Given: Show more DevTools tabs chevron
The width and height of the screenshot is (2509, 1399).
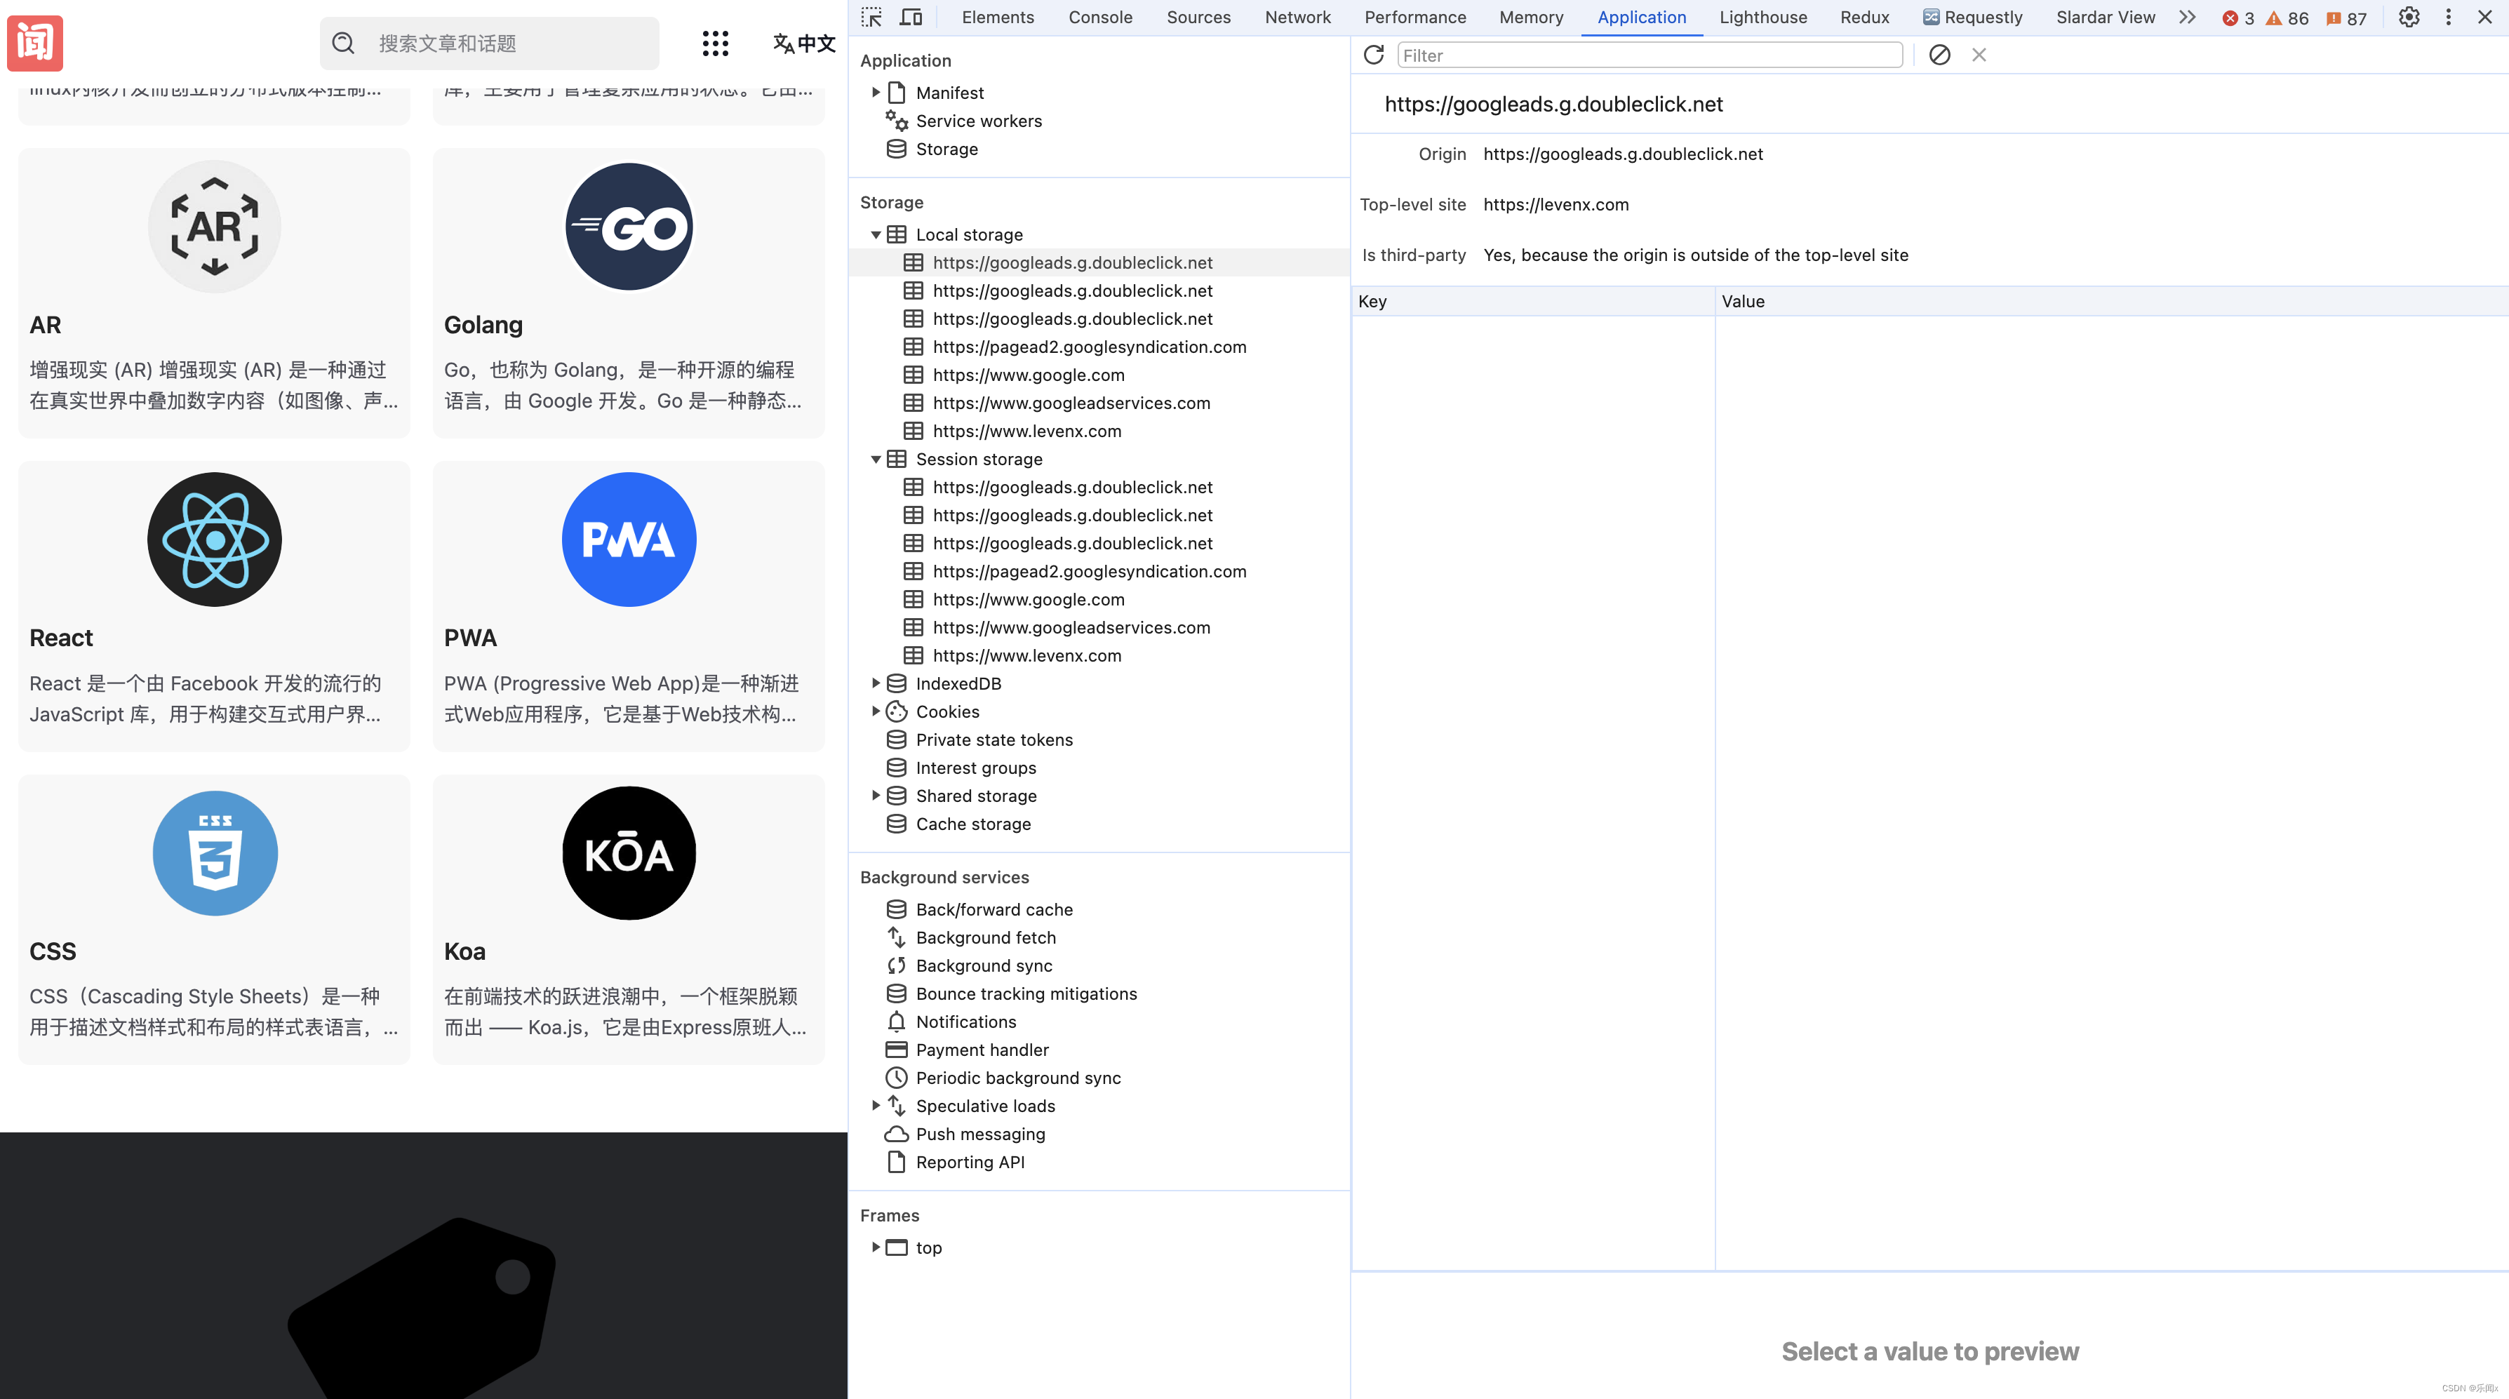Looking at the screenshot, I should coord(2188,18).
